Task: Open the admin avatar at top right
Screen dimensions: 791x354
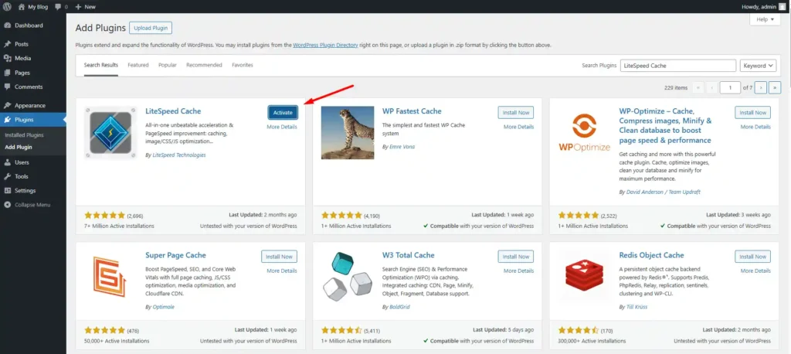Action: point(782,6)
